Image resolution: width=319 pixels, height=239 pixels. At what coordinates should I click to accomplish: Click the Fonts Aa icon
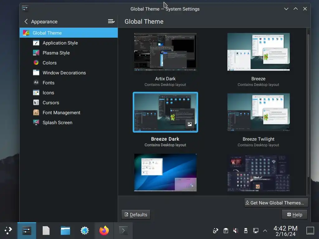click(36, 82)
